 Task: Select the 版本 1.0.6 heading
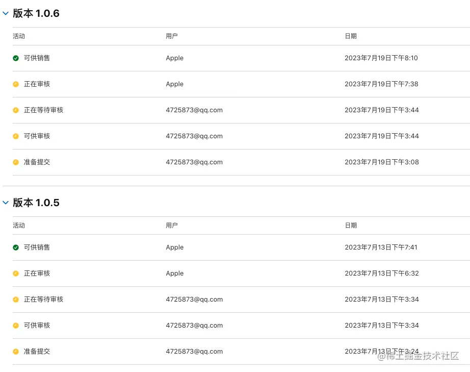pos(36,13)
